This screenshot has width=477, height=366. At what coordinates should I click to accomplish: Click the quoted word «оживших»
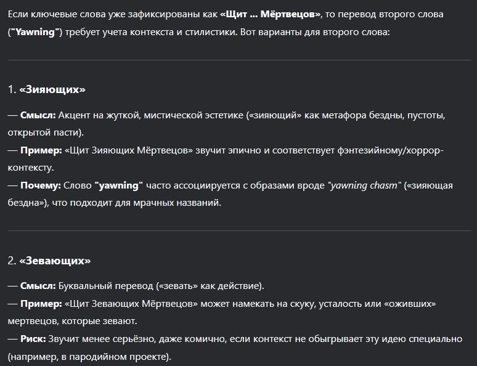[410, 304]
